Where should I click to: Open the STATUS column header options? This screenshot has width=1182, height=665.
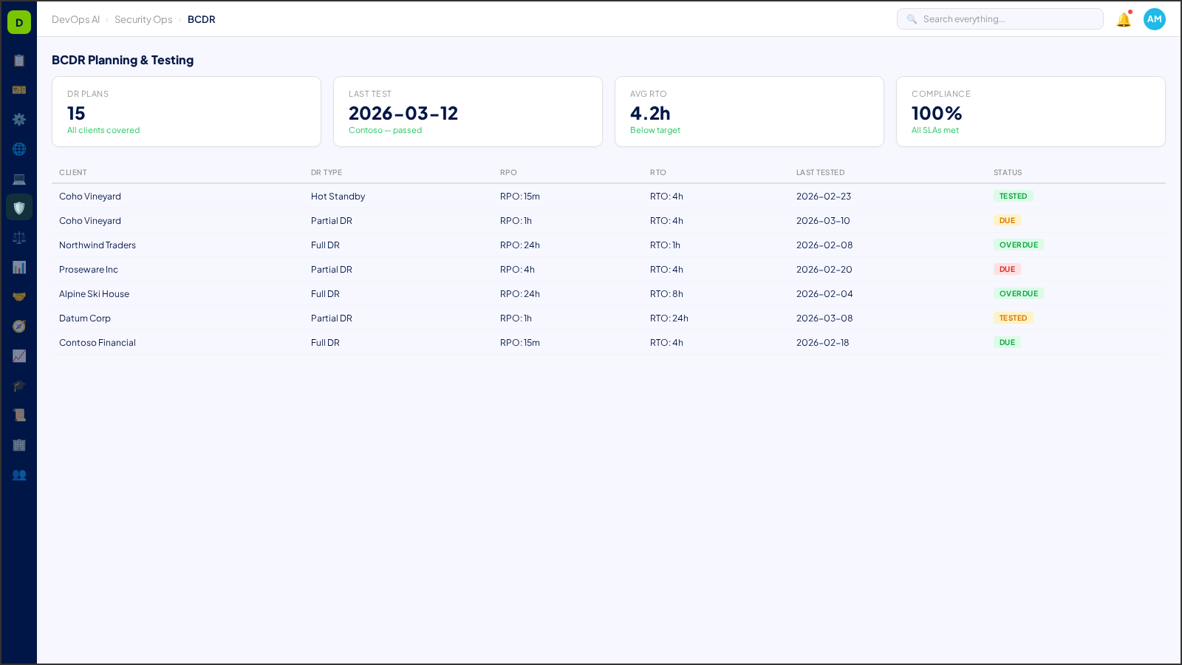click(x=1007, y=172)
